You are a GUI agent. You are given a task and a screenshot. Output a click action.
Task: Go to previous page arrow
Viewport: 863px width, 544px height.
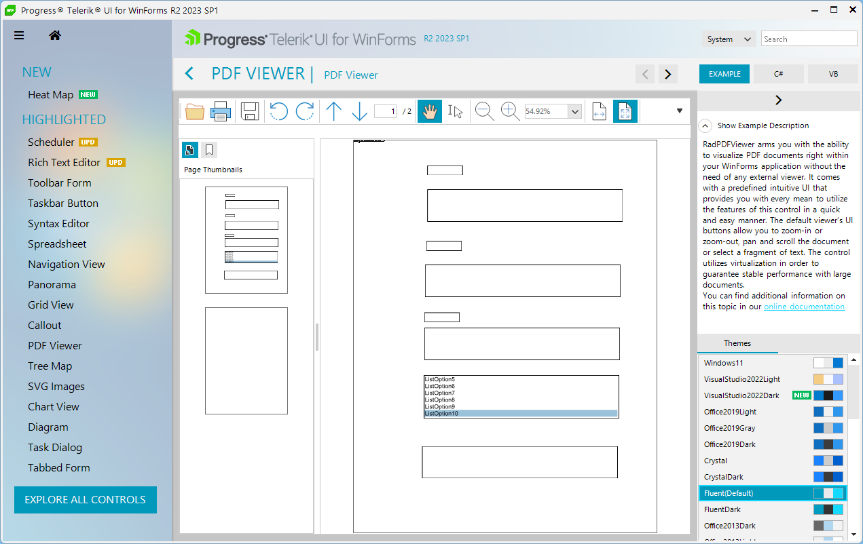tap(333, 111)
